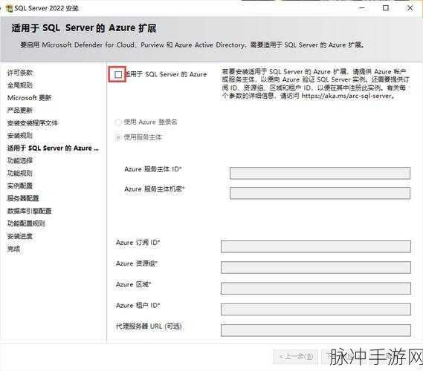Viewport: 423px width, 371px height.
Task: Click the Azure 租户 ID label
Action: point(138,306)
